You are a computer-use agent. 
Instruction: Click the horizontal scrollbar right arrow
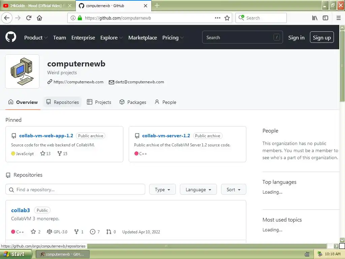point(336,246)
